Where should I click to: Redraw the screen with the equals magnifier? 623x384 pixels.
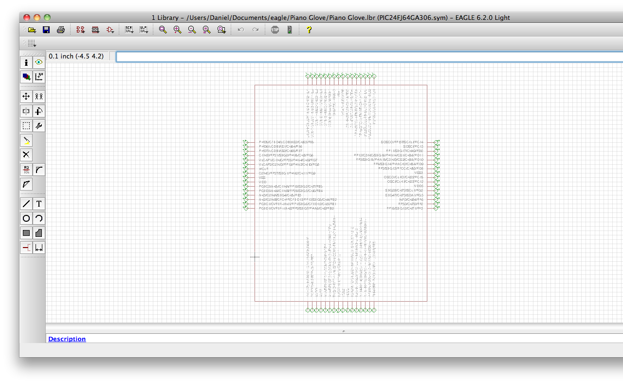(207, 30)
